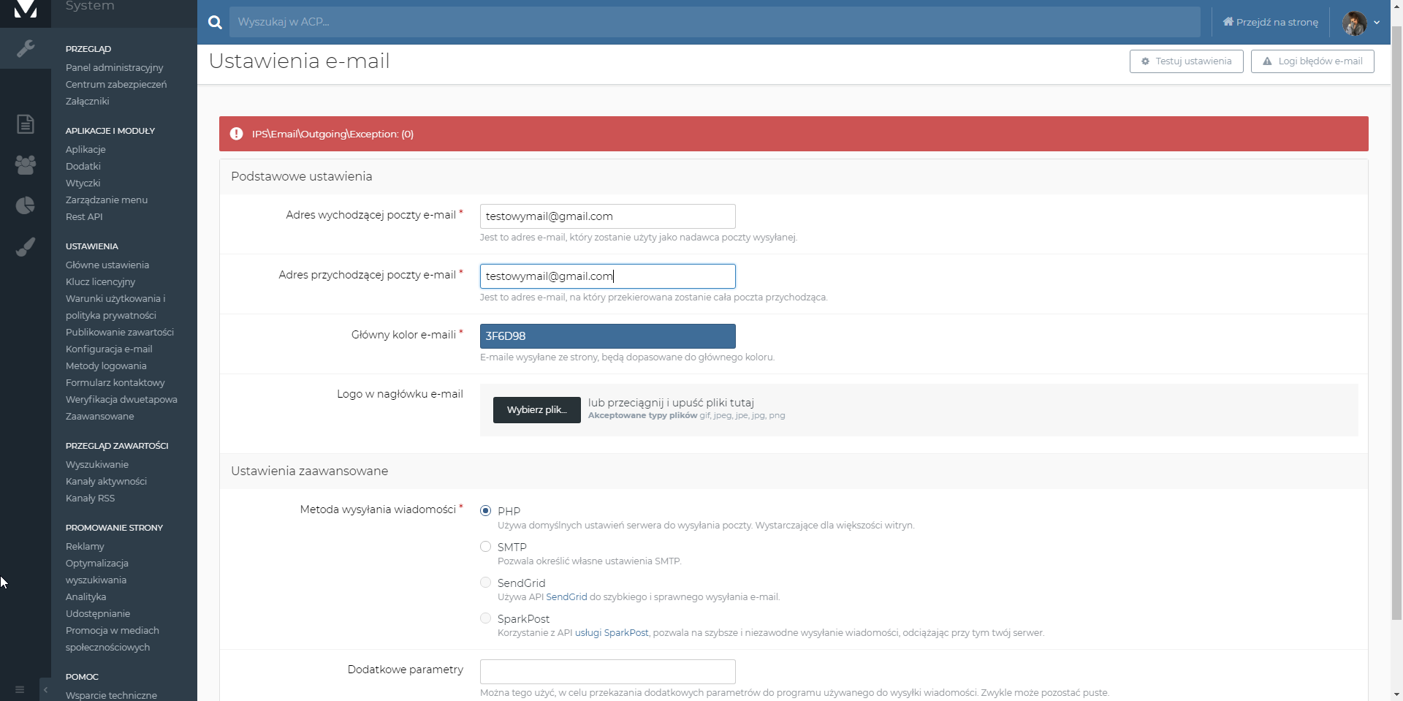
Task: Open Konfiguracja e-mail in sidebar
Action: pos(110,349)
